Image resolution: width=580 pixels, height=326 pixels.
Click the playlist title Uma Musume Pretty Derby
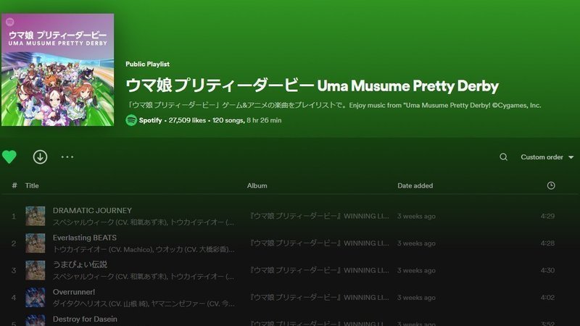click(312, 85)
